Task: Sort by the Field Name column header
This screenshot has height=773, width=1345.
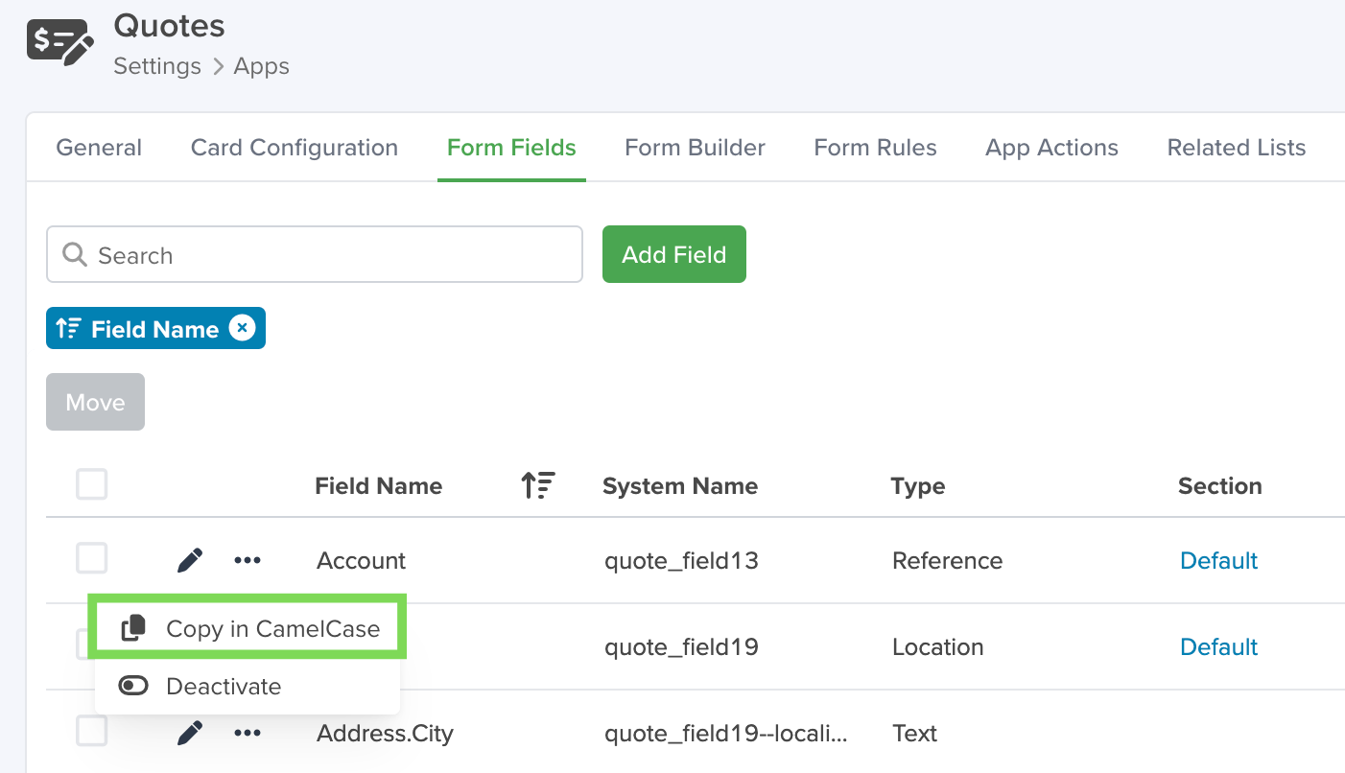Action: click(378, 485)
